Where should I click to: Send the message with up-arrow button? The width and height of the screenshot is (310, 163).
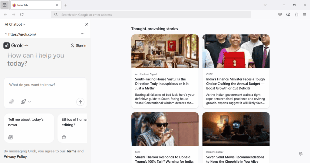80,102
